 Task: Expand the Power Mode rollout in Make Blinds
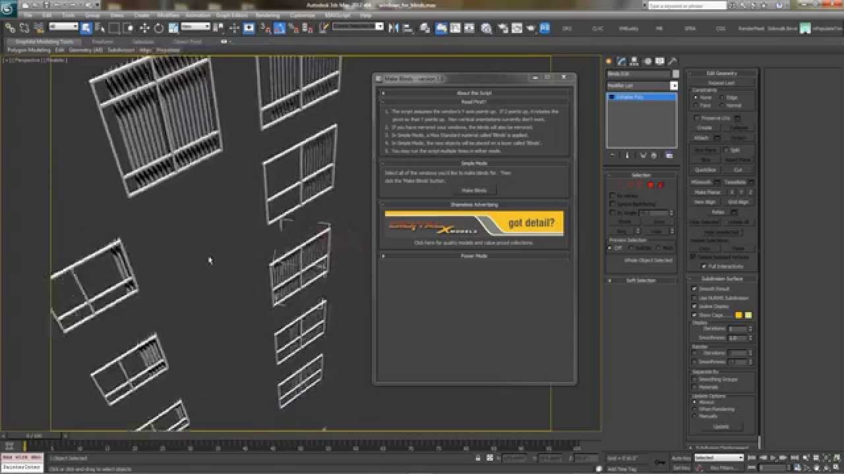tap(474, 255)
